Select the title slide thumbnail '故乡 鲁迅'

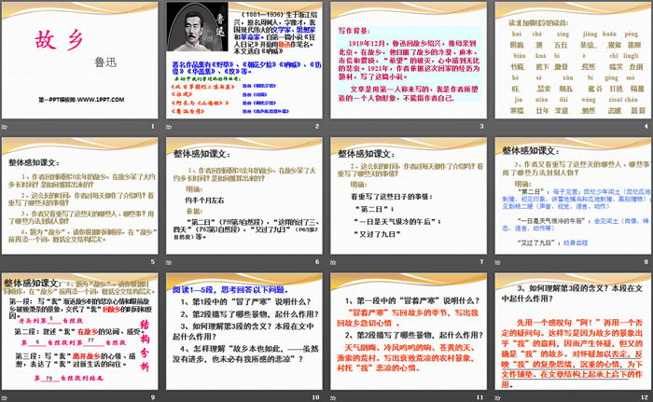pyautogui.click(x=79, y=61)
